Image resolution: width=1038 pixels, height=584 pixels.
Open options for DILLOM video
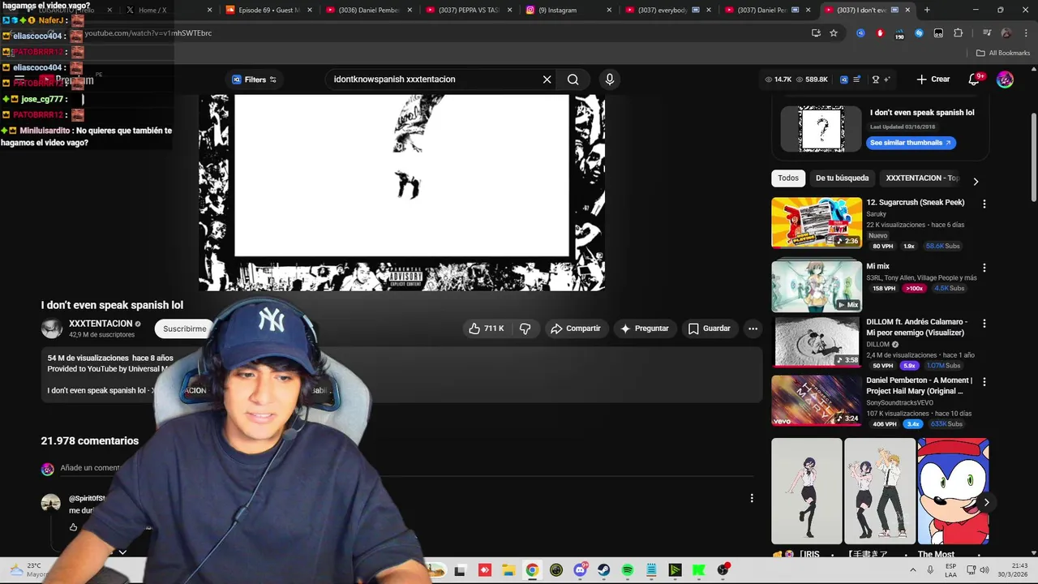click(x=984, y=324)
